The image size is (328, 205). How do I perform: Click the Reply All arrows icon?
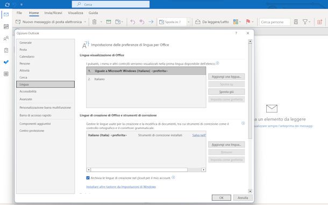click(142, 22)
